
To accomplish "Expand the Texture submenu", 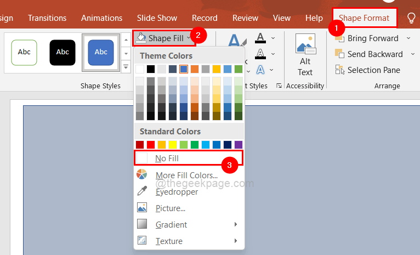I will pos(236,241).
